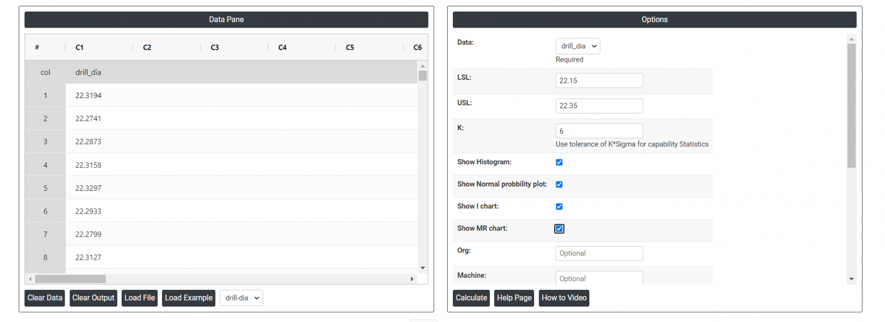Open the Data column dropdown
The height and width of the screenshot is (322, 885).
[x=577, y=46]
